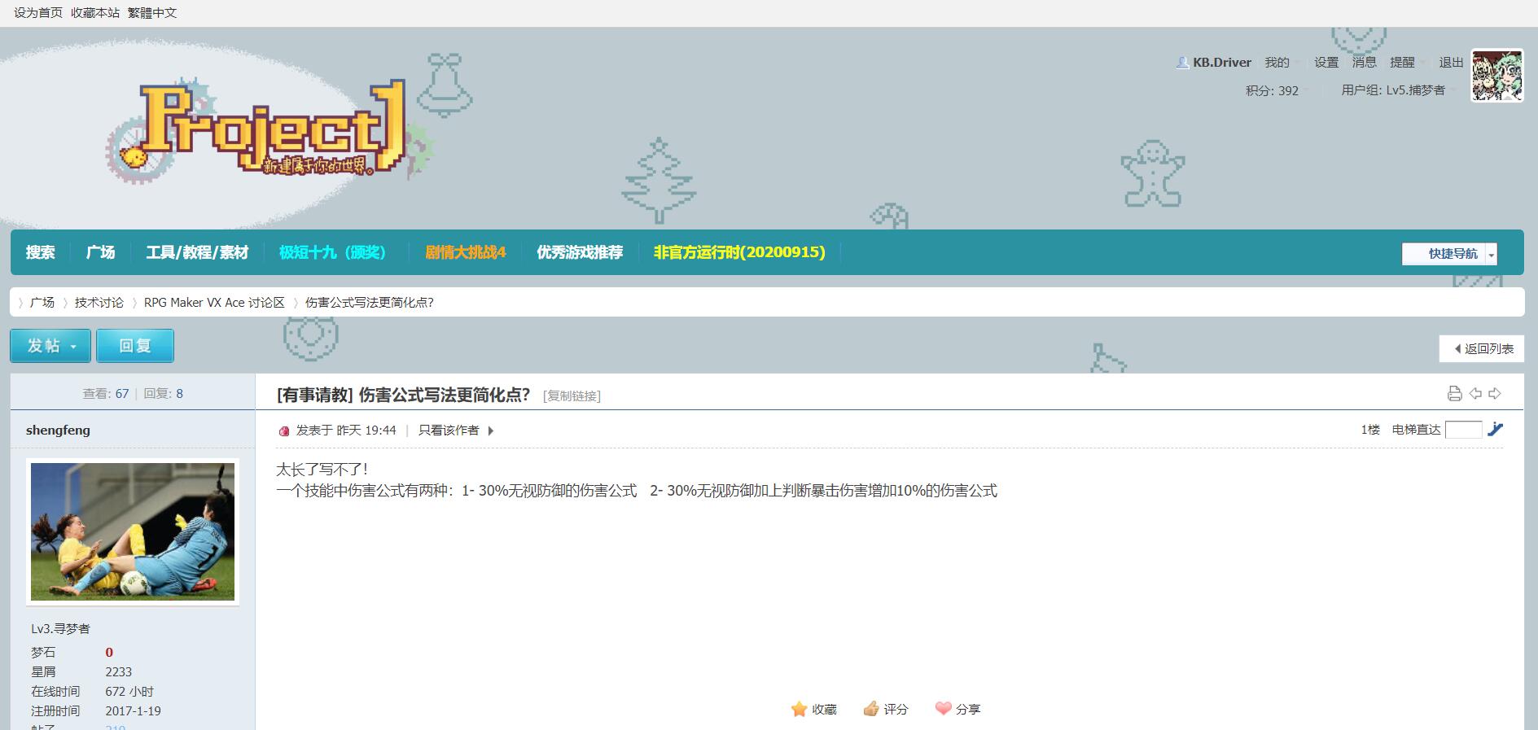Open 工具/教程/素材 menu
Viewport: 1538px width, 730px height.
coord(197,252)
